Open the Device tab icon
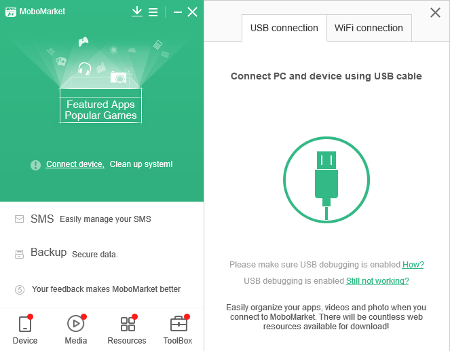Image resolution: width=450 pixels, height=351 pixels. 25,324
